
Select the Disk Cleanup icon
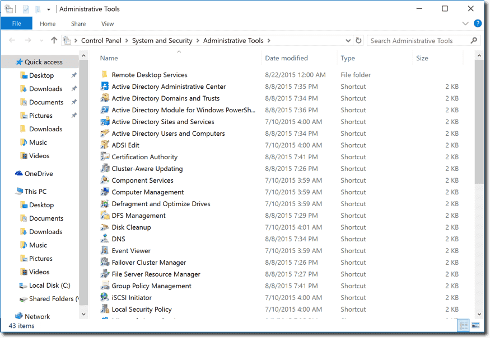pyautogui.click(x=105, y=227)
